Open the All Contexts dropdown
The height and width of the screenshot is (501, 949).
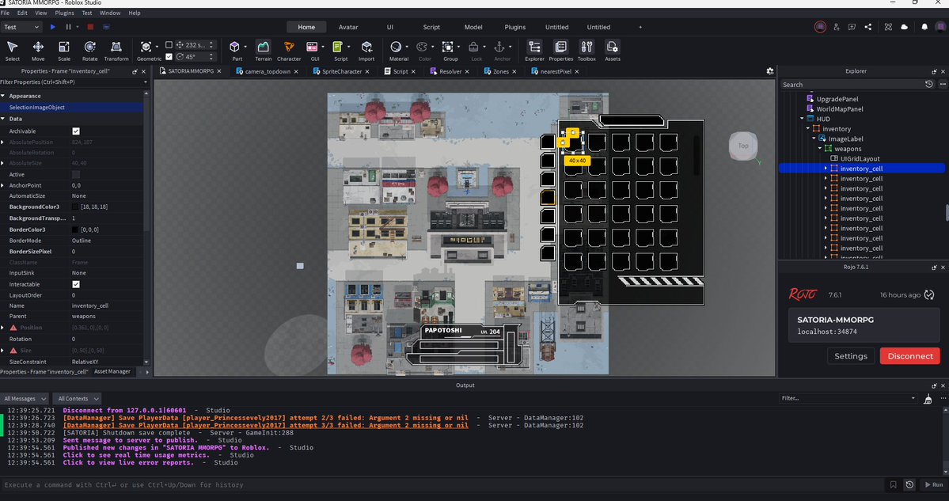[x=77, y=399]
